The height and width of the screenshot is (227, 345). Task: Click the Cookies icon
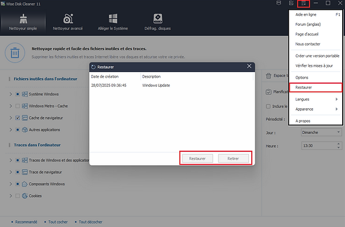[x=25, y=195]
